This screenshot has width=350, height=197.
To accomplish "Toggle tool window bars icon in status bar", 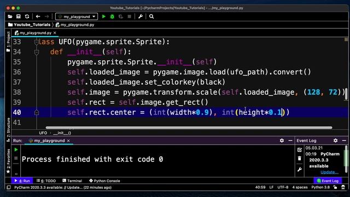I will click(x=9, y=187).
